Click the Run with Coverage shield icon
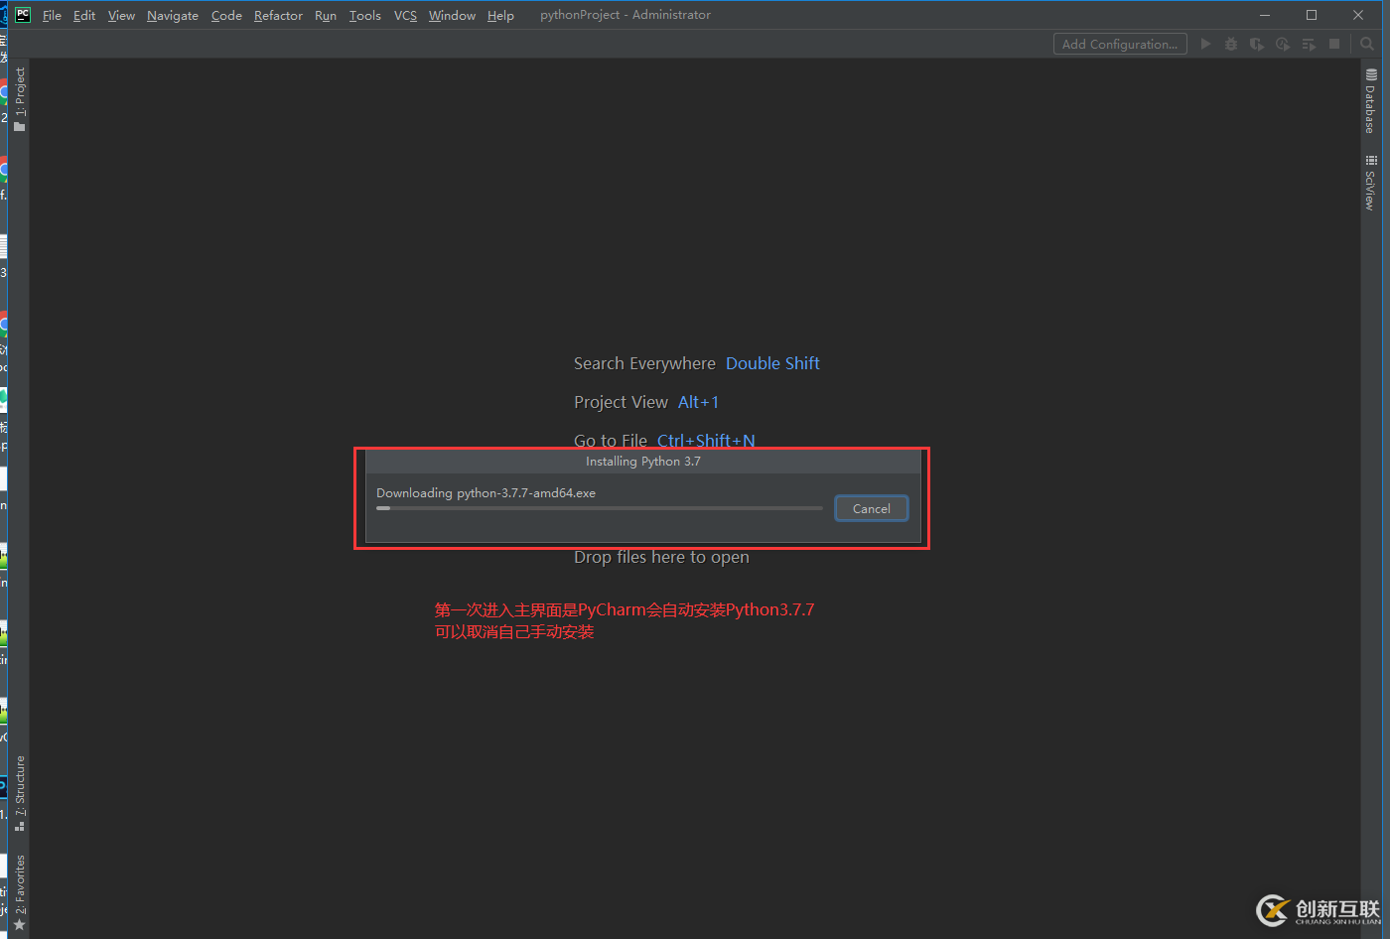 (1257, 44)
